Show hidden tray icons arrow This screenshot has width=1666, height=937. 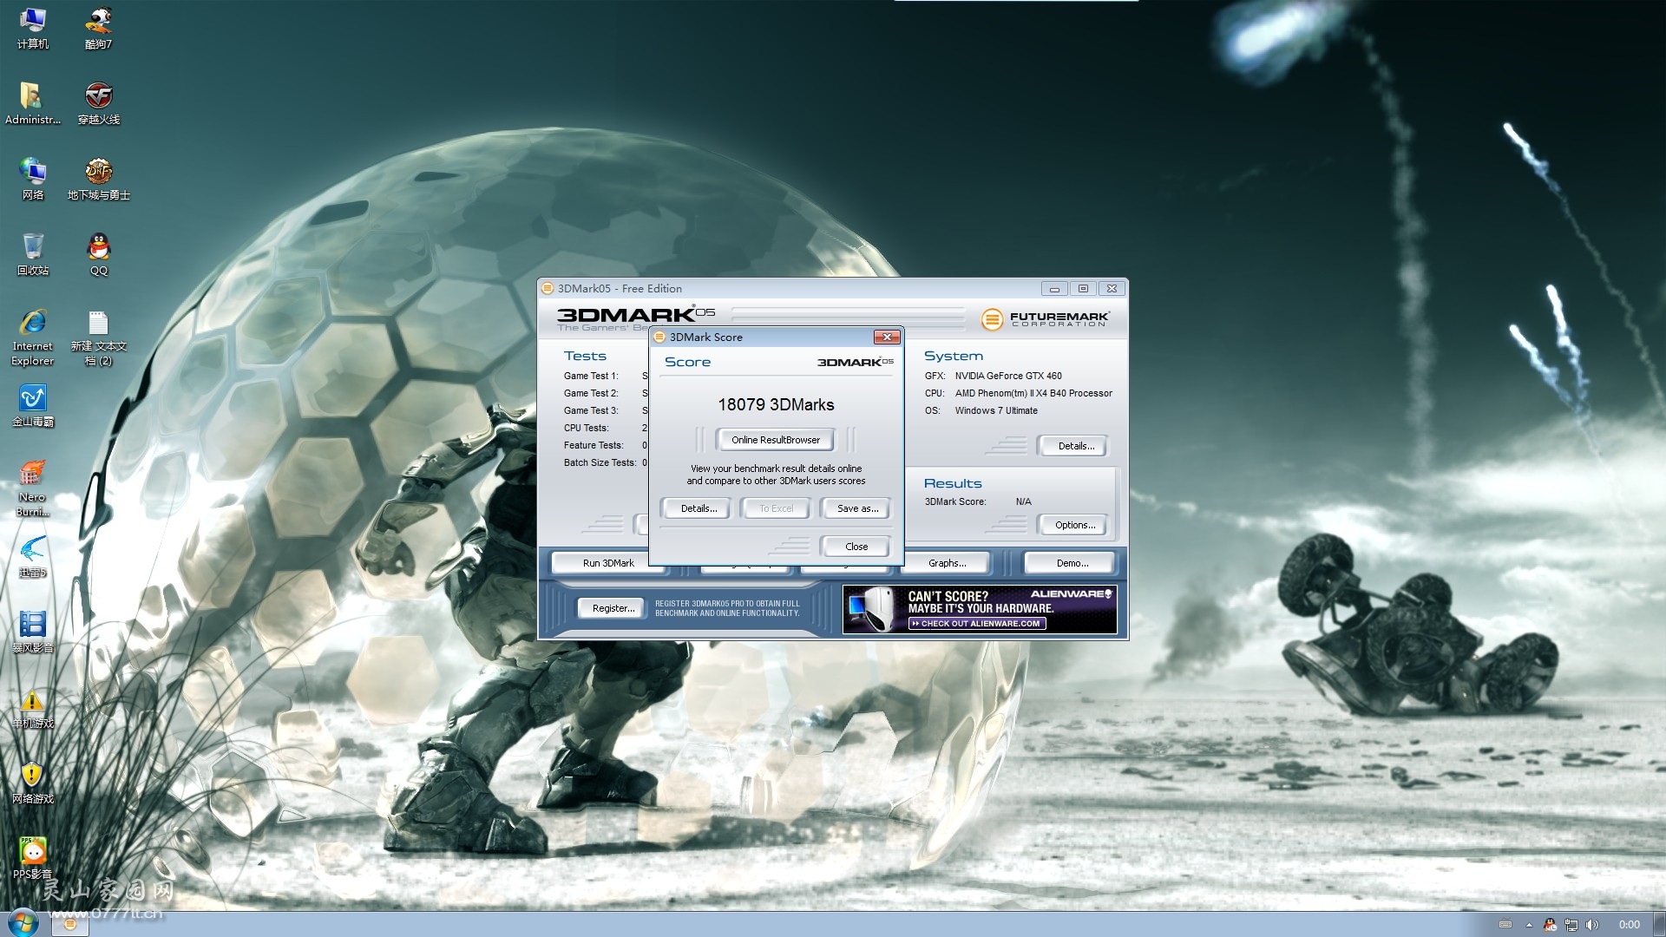click(x=1529, y=925)
